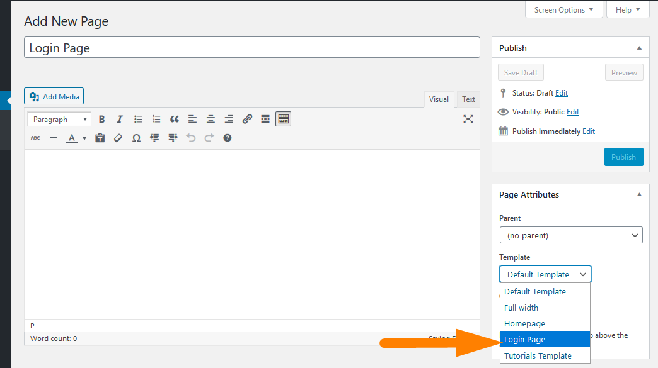Apply text color with the A icon

click(72, 138)
